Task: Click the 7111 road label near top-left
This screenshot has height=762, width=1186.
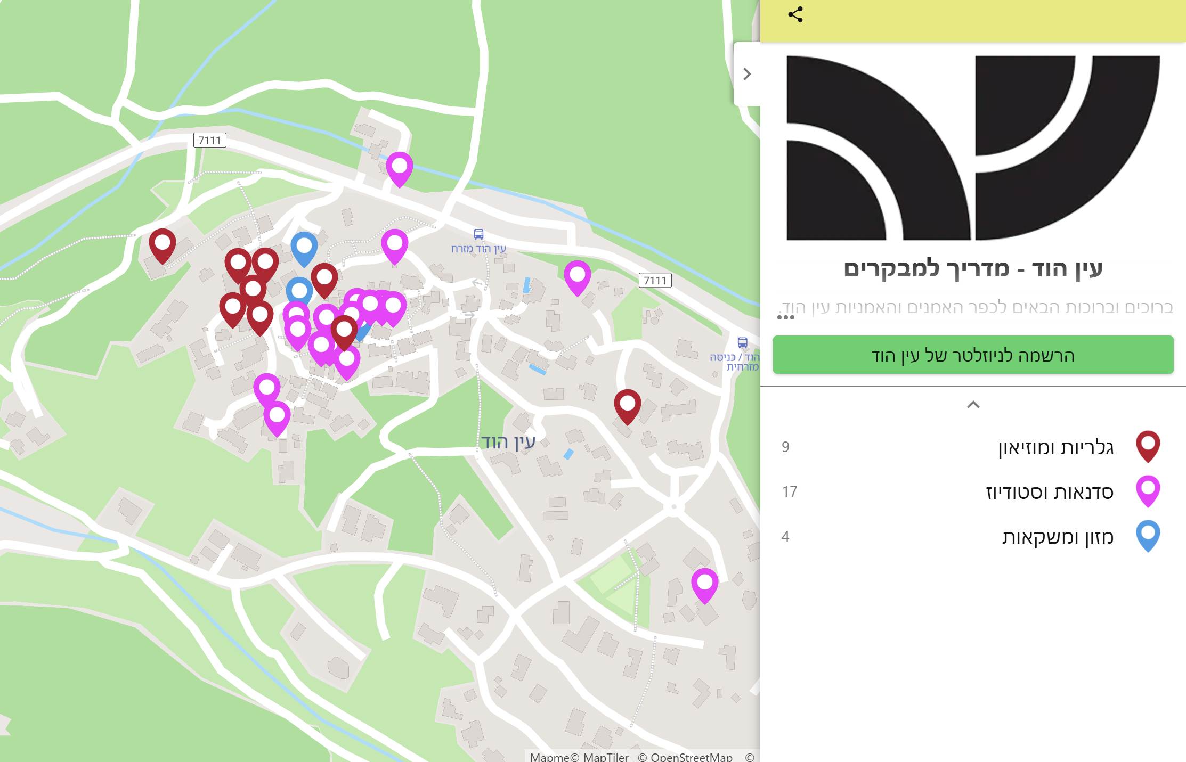Action: 209,140
